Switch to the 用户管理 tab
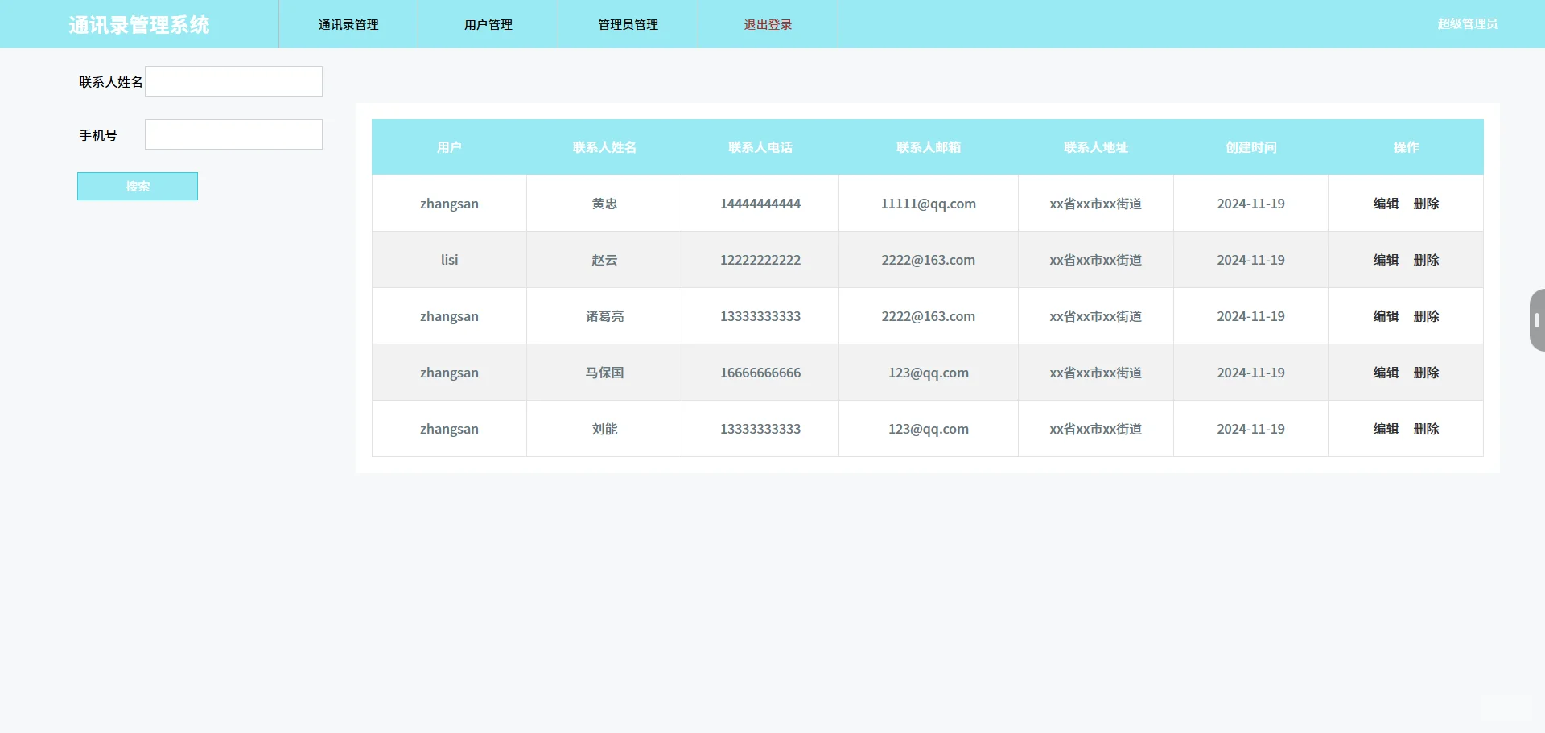This screenshot has height=733, width=1545. pyautogui.click(x=487, y=24)
